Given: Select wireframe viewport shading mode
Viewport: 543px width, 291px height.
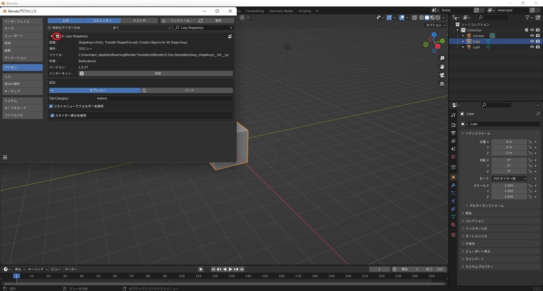Looking at the screenshot, I should tap(421, 18).
